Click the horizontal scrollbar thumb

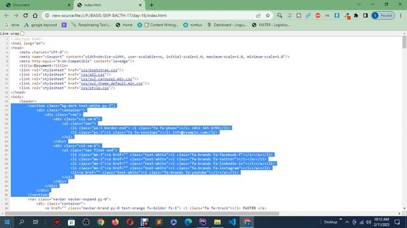click(x=142, y=213)
